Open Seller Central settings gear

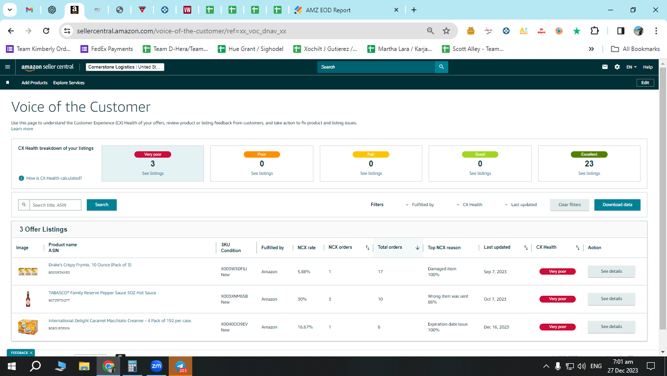point(617,67)
